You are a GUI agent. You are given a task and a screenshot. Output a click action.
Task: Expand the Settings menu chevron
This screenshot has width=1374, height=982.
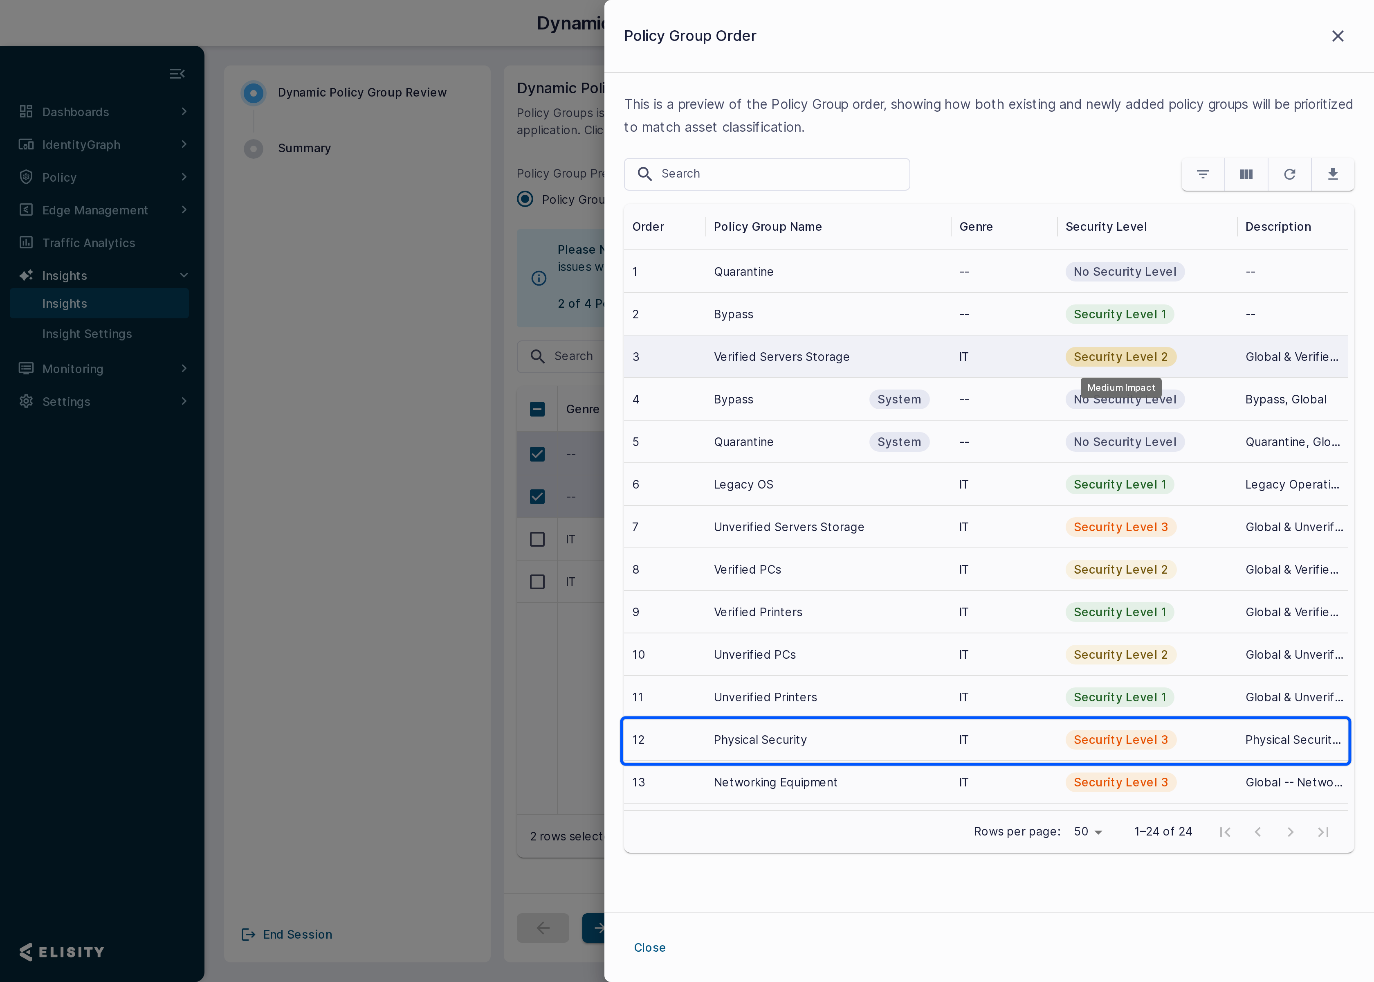pyautogui.click(x=184, y=401)
